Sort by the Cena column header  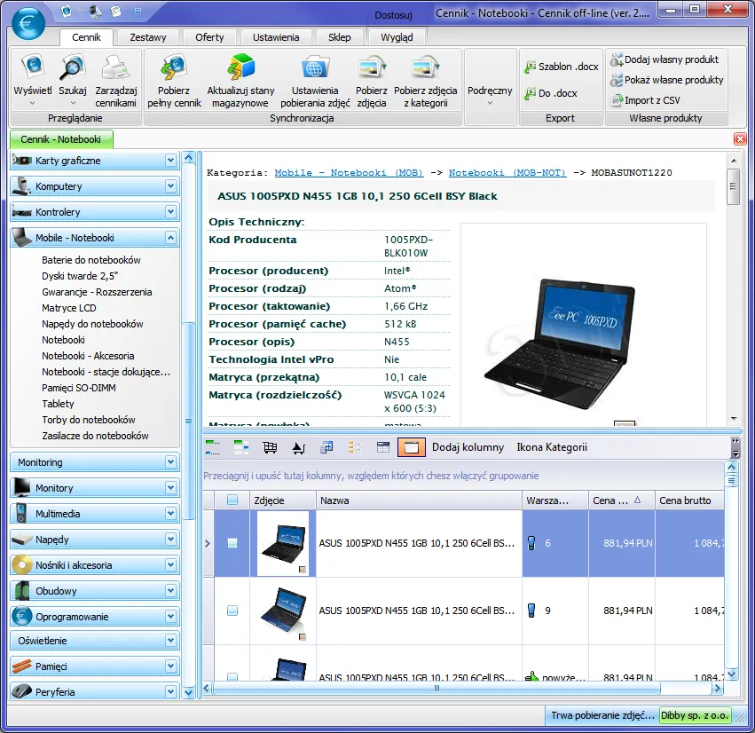point(621,500)
